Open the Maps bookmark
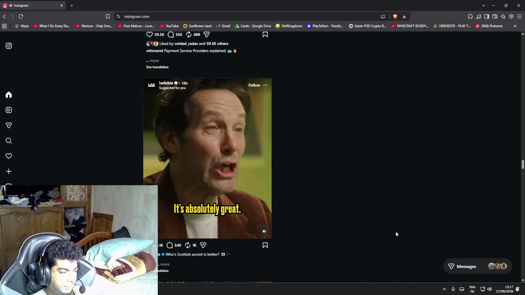Screen dimensions: 525x295 [22, 26]
